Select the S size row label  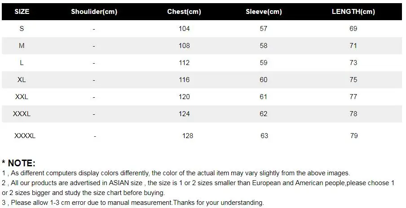(22, 28)
